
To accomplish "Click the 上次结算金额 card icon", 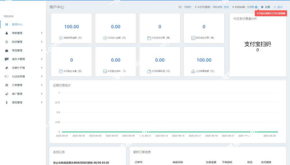I will [x=193, y=71].
